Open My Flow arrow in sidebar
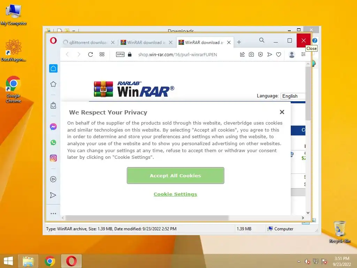Viewport: 357px width, 268px height. tap(53, 195)
